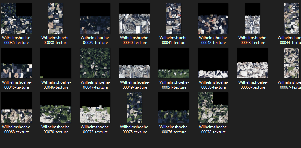Screen dimensions: 301x148
Task: Click the Wilhelmshoehe-00058-texture file name label
Action: [x=213, y=85]
